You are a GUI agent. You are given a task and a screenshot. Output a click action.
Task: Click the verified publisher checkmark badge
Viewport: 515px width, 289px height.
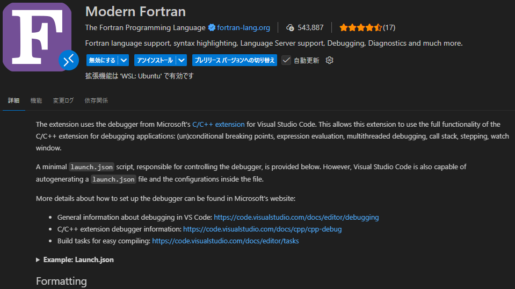(x=212, y=27)
